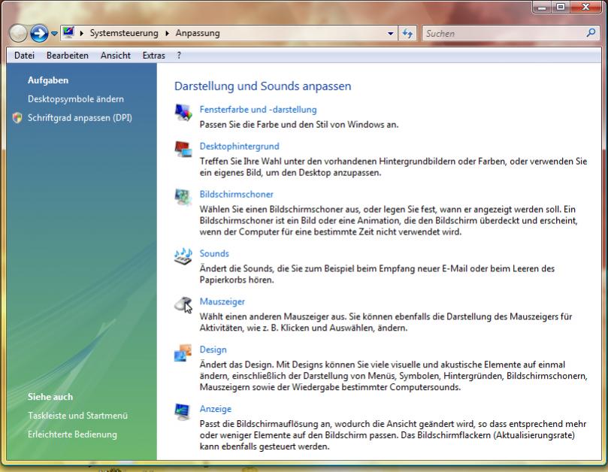Screen dimensions: 608x472
Task: Expand the arrow before Anpassung
Action: (167, 33)
